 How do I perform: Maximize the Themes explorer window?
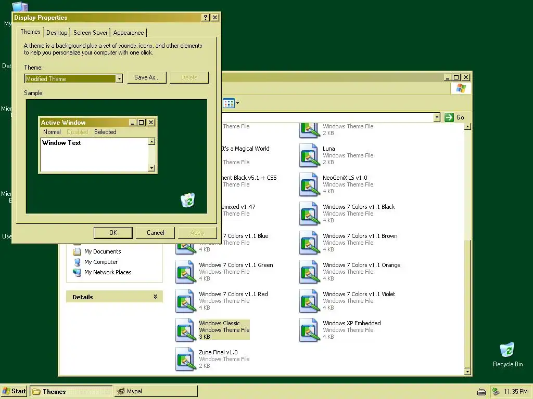tap(456, 77)
